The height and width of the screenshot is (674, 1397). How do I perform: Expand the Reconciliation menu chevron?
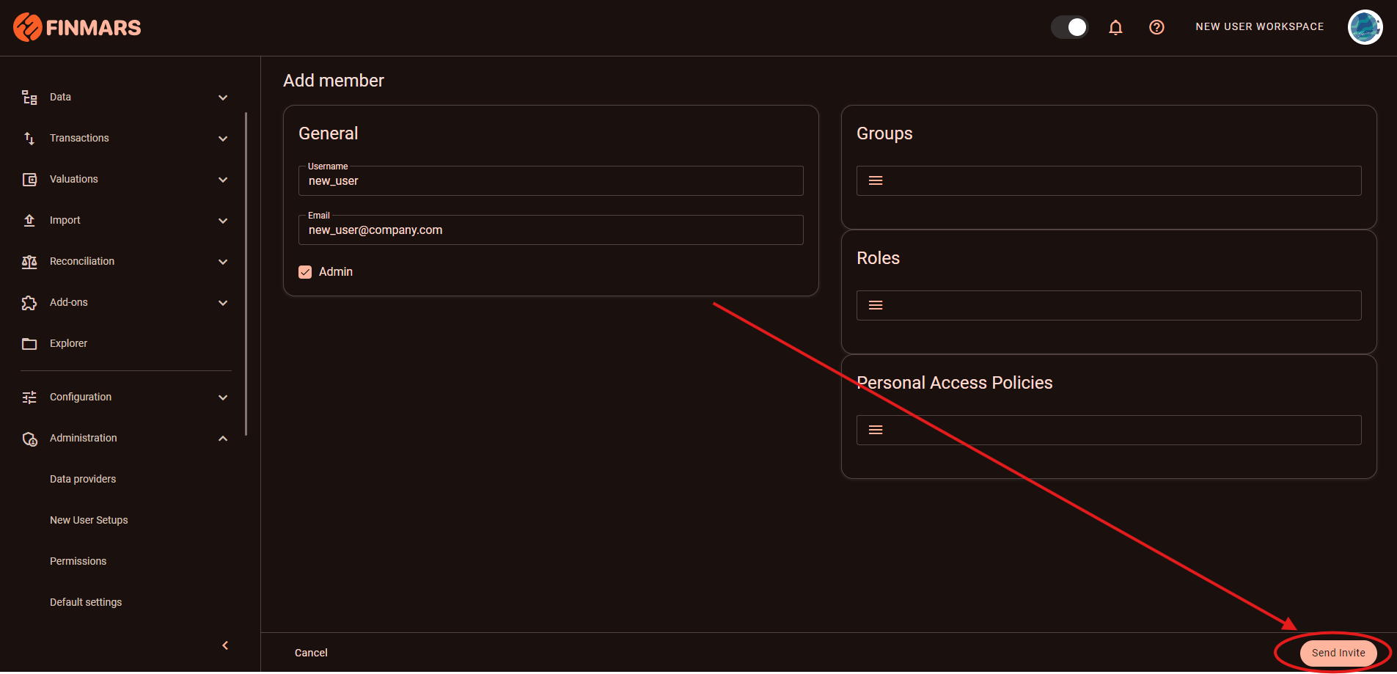pos(223,262)
